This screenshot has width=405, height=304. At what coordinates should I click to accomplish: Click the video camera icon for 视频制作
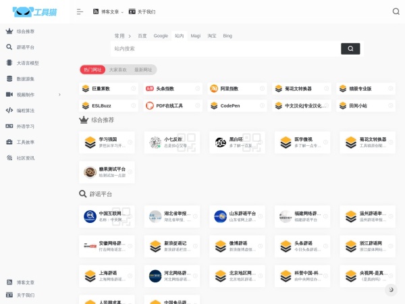[9, 95]
